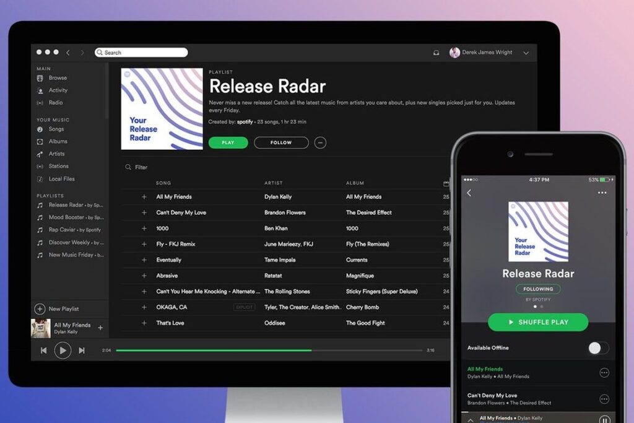The height and width of the screenshot is (423, 634).
Task: Open the spotify creator link
Action: pyautogui.click(x=245, y=122)
